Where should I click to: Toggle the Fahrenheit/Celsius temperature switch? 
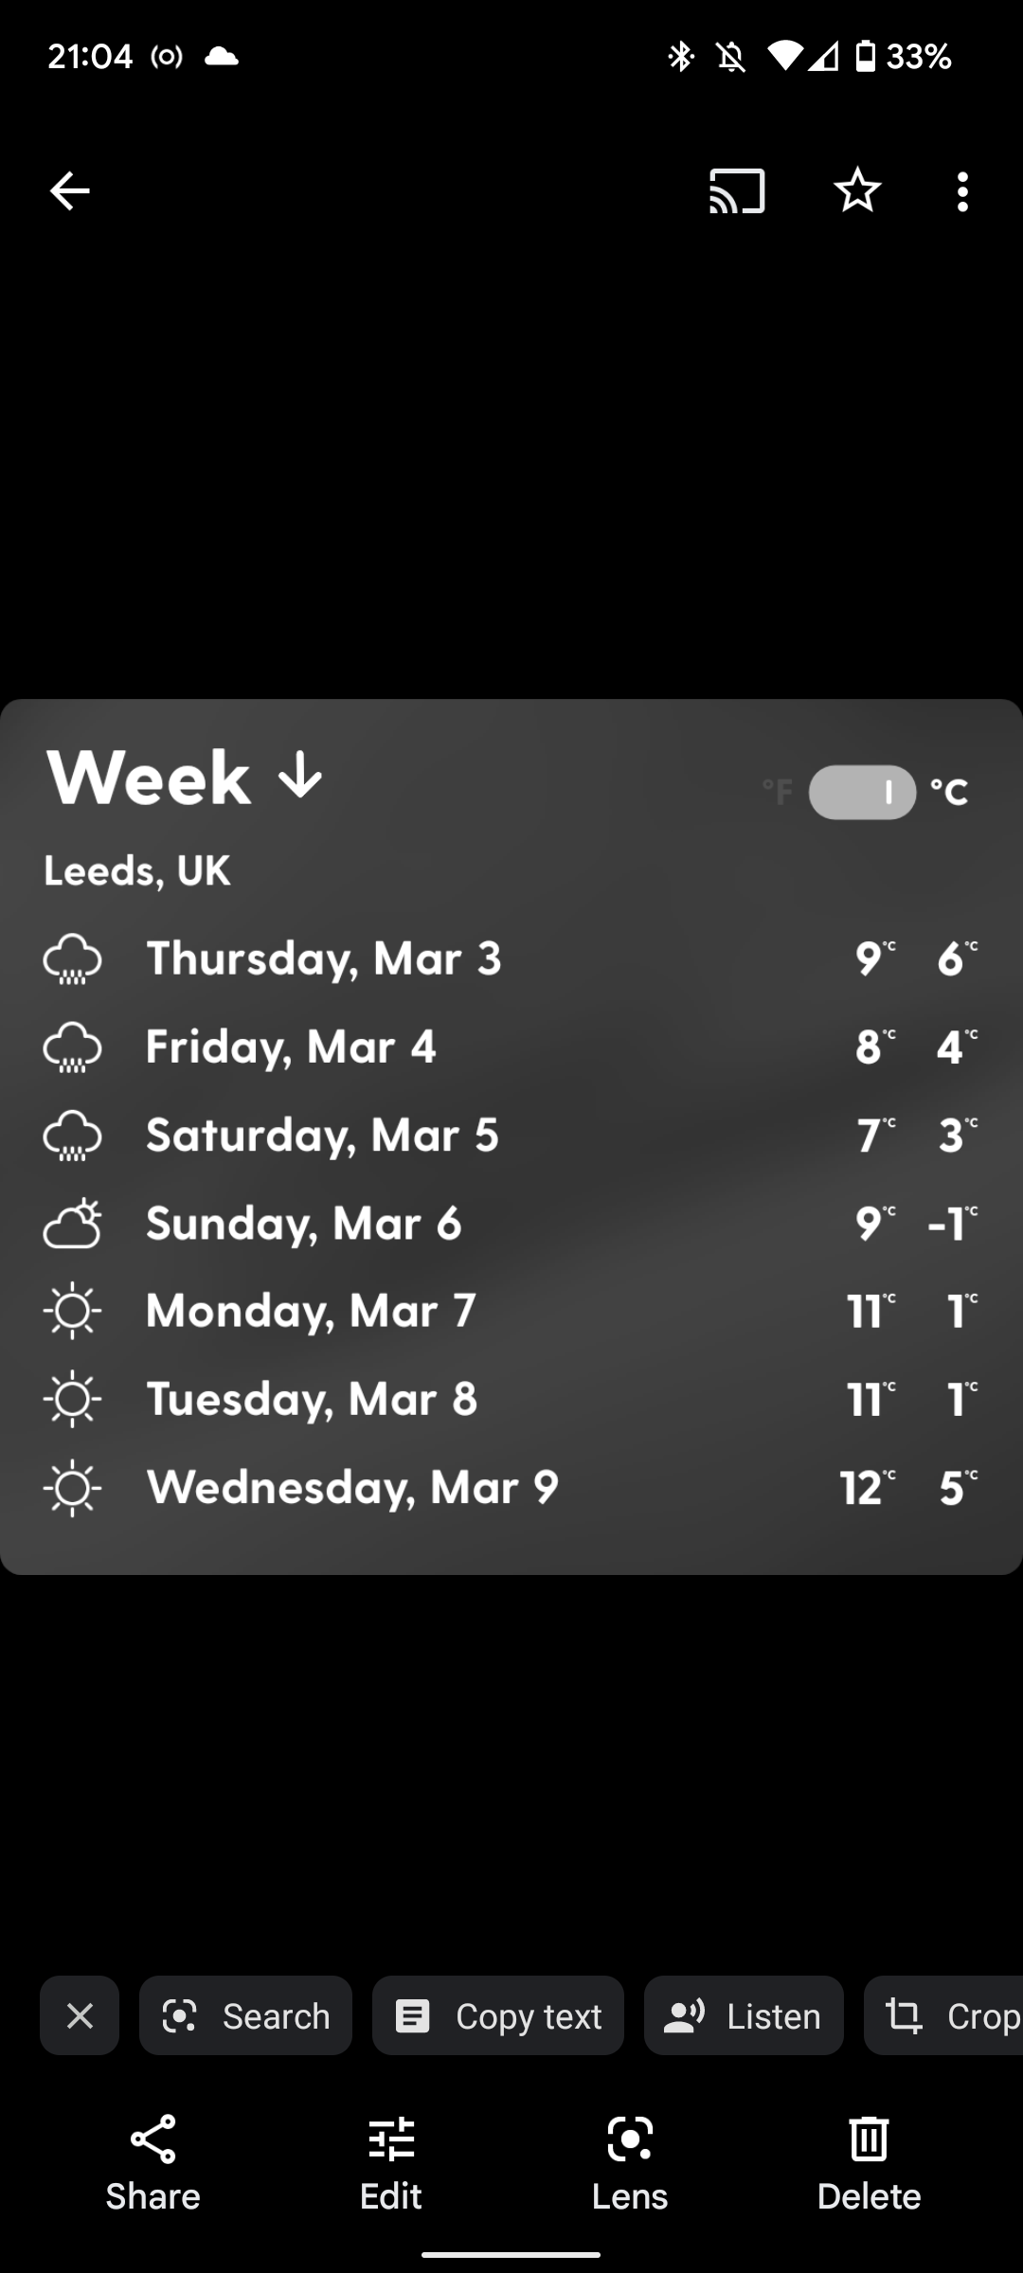(862, 792)
